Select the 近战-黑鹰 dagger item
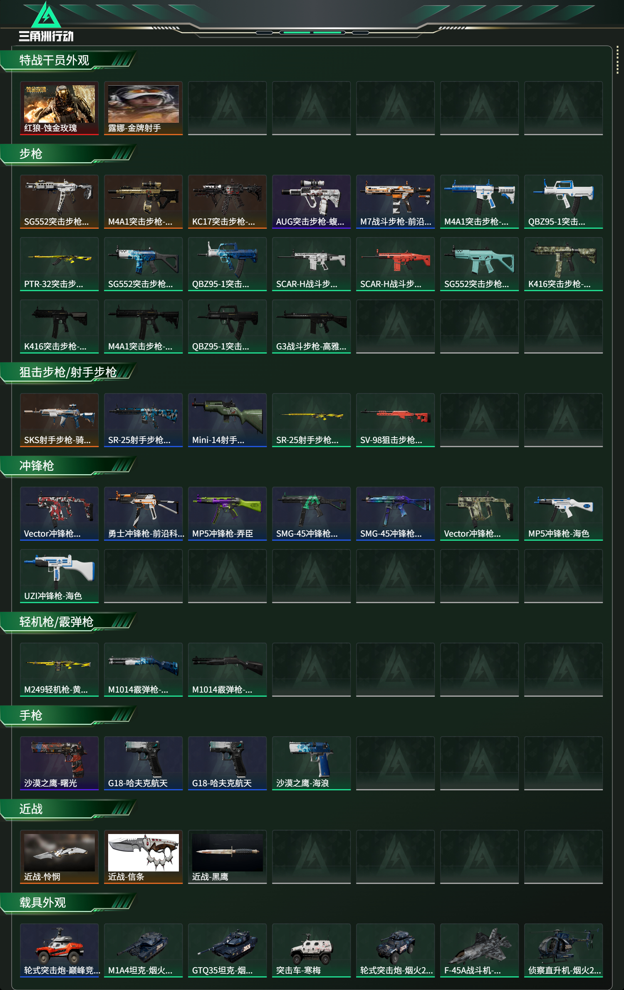 tap(228, 857)
